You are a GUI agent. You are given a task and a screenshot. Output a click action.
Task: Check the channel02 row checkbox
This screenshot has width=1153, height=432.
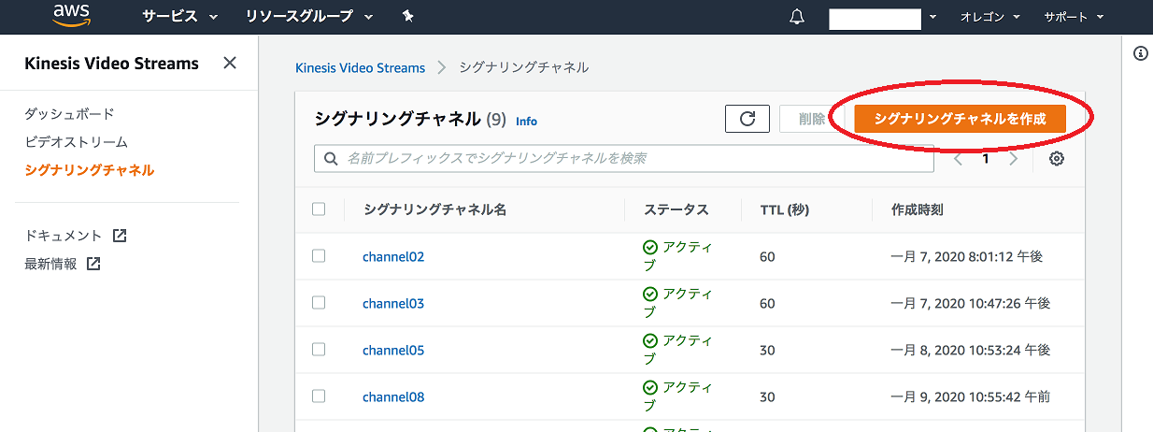(319, 256)
